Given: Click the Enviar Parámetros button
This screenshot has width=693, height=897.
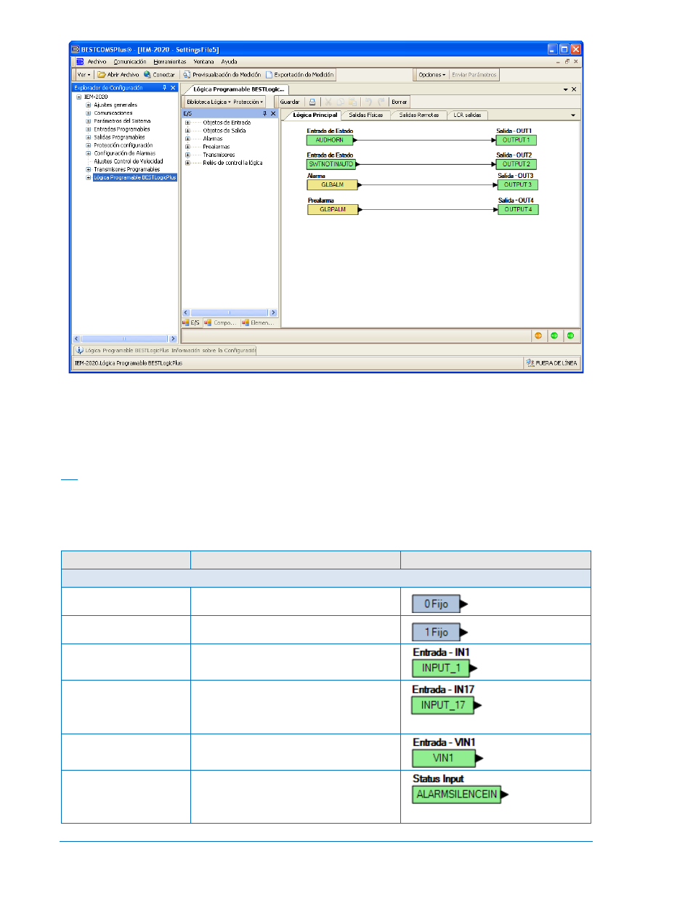Looking at the screenshot, I should (474, 75).
